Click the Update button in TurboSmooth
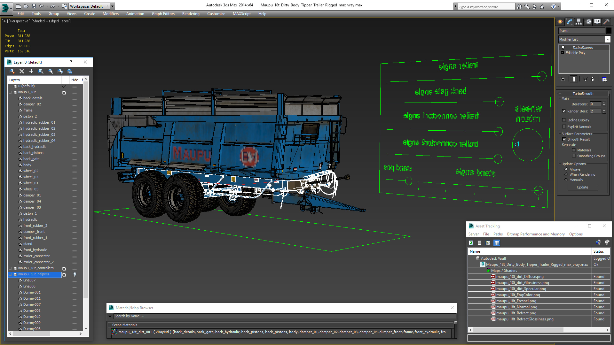Image resolution: width=614 pixels, height=345 pixels. 583,187
